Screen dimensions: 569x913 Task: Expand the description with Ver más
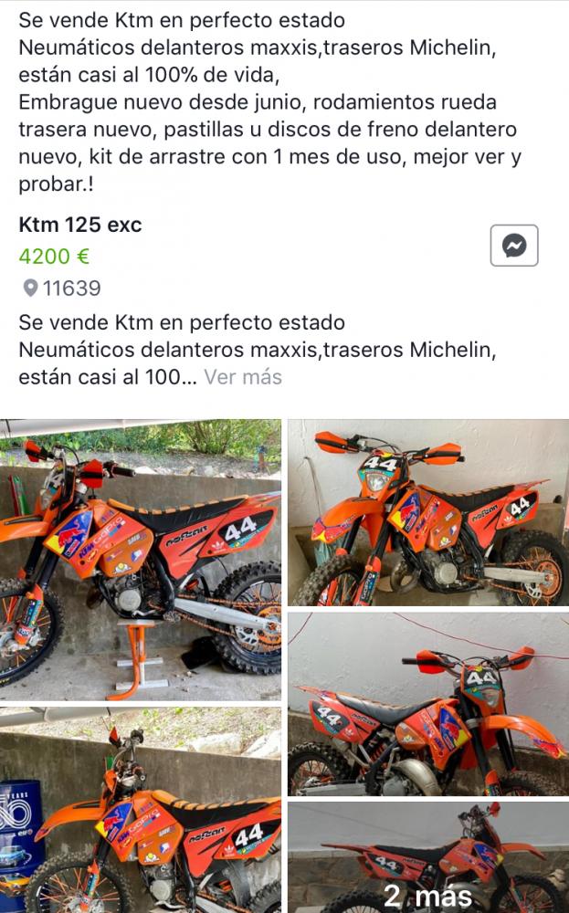(x=243, y=377)
